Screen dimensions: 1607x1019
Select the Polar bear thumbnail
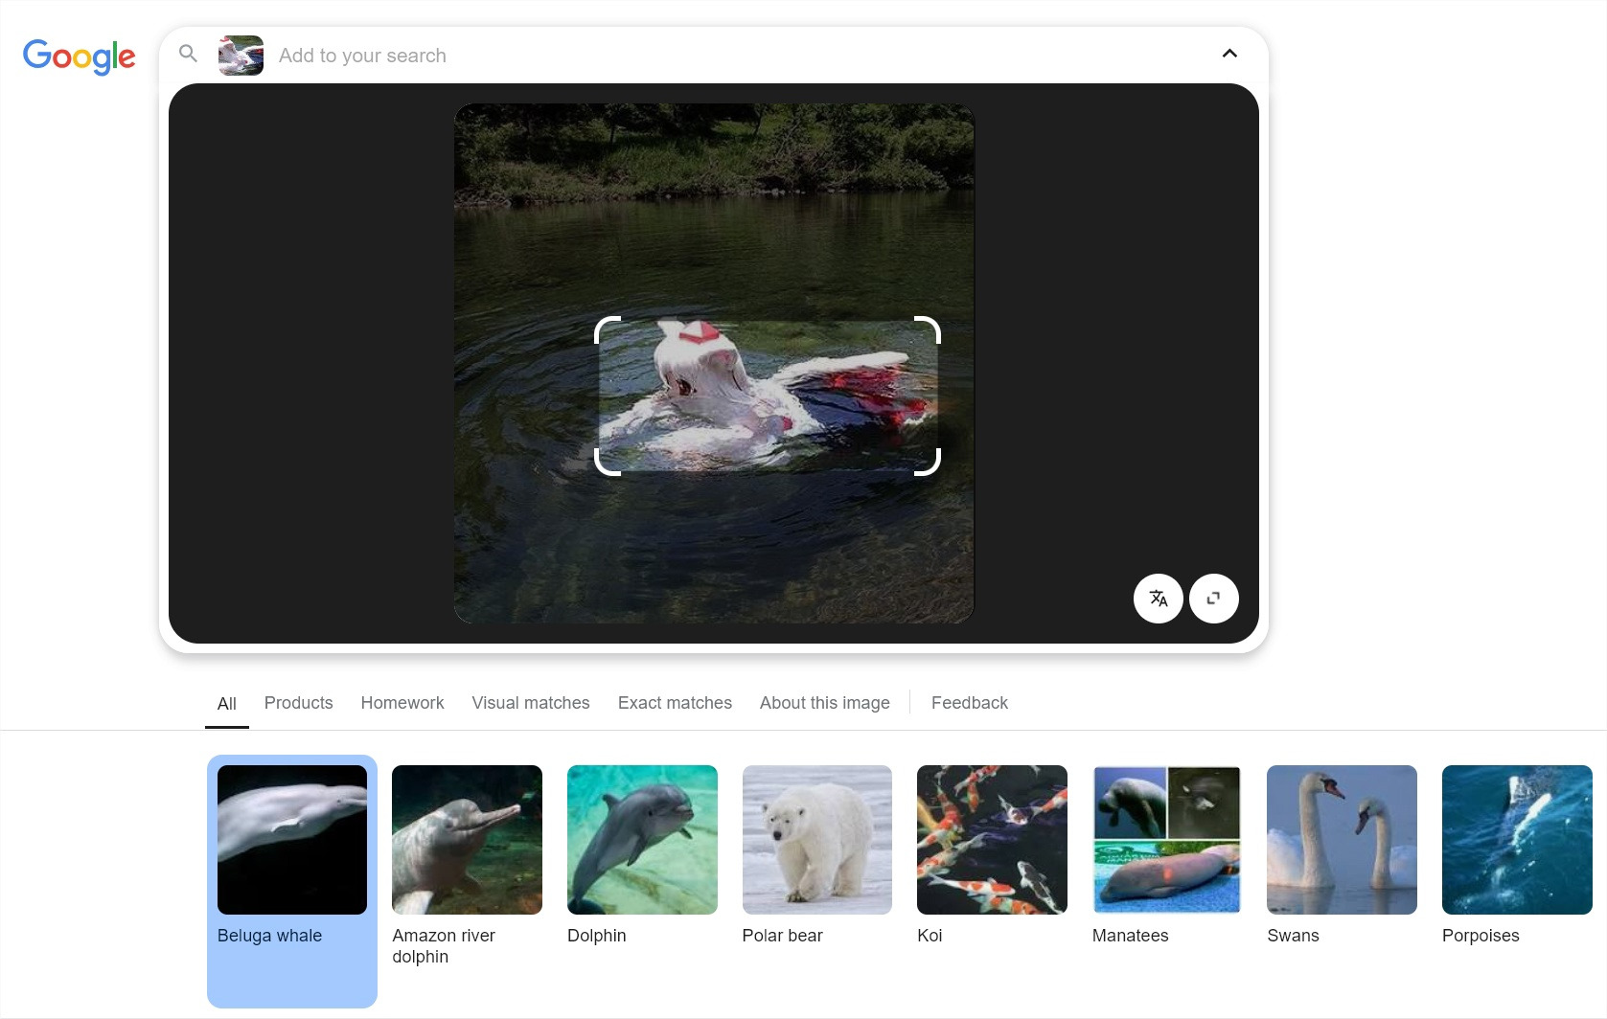point(816,840)
